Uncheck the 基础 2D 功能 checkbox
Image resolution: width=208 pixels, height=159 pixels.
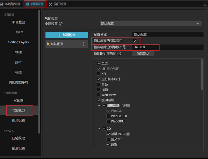[108, 134]
